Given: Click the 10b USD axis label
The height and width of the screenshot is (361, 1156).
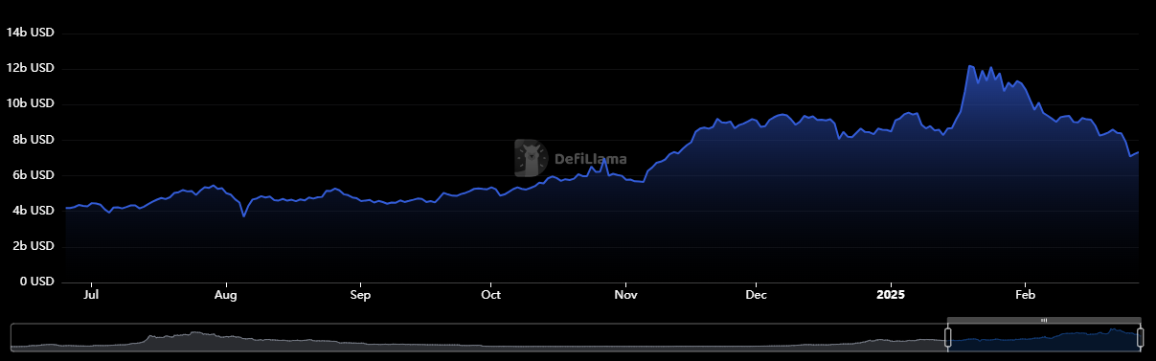Looking at the screenshot, I should pos(30,103).
